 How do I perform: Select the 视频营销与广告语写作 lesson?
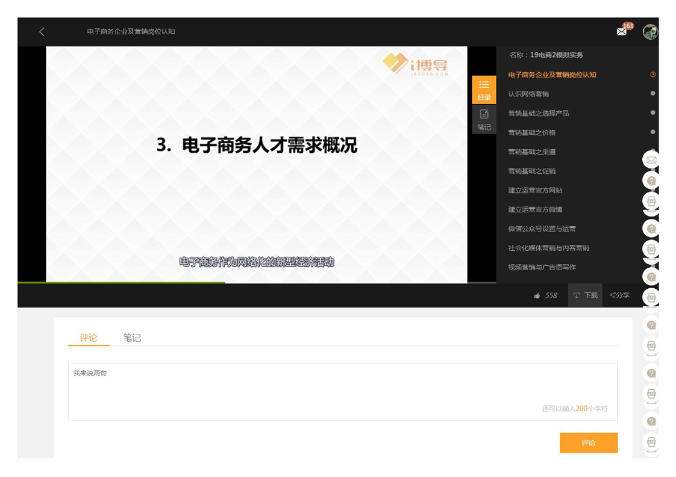pos(542,267)
